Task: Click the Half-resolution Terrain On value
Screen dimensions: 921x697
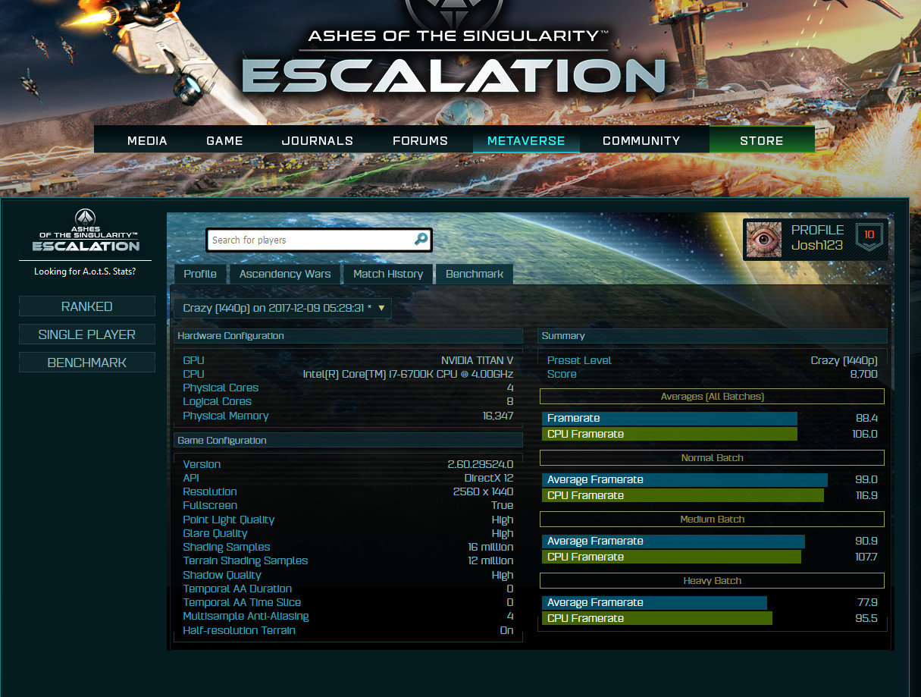Action: [x=506, y=630]
